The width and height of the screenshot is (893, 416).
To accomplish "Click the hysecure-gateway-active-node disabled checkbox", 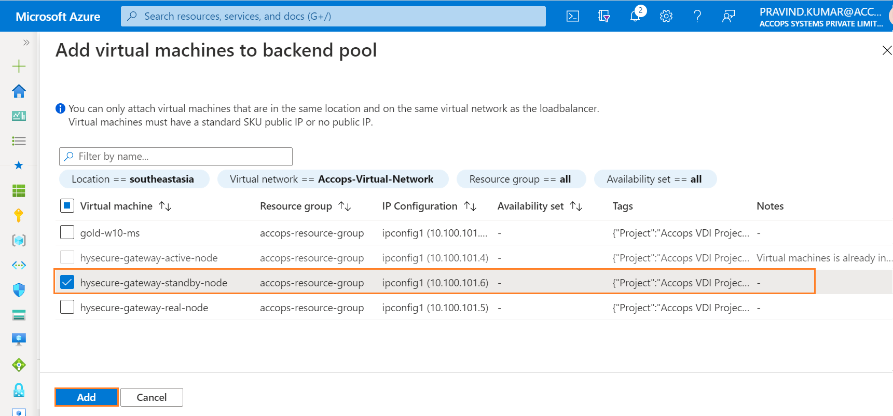I will (67, 257).
